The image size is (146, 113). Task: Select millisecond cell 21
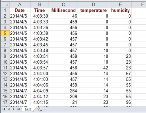(x=63, y=102)
